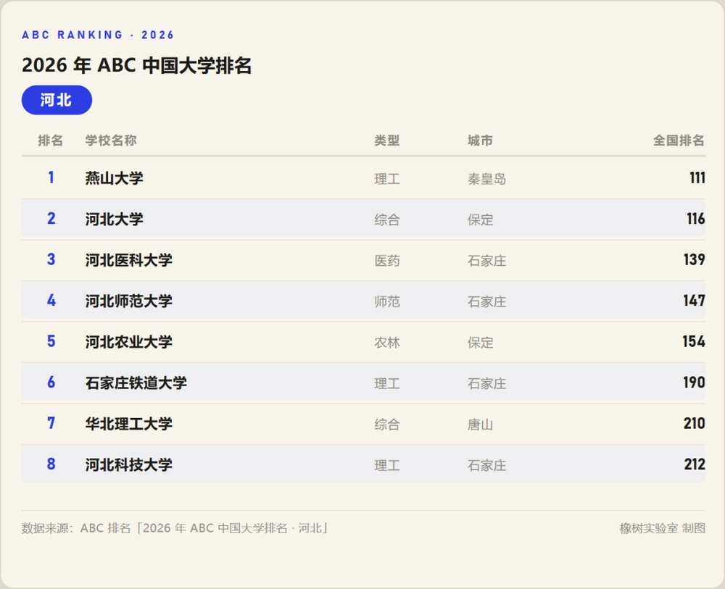Click 石家庄 in the 河北医科大学 row
Viewport: 725px width, 589px height.
487,261
